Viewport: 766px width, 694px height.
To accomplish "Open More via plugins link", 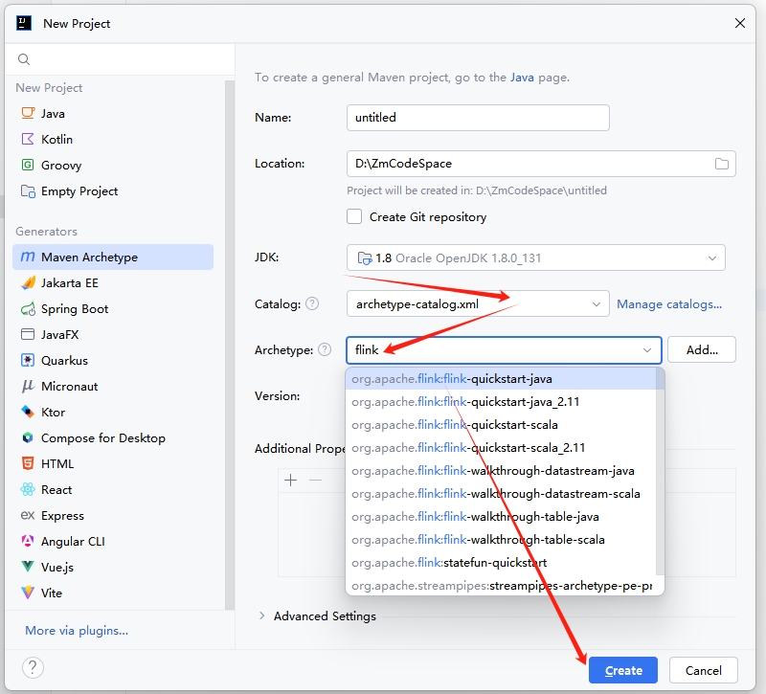I will pos(77,631).
